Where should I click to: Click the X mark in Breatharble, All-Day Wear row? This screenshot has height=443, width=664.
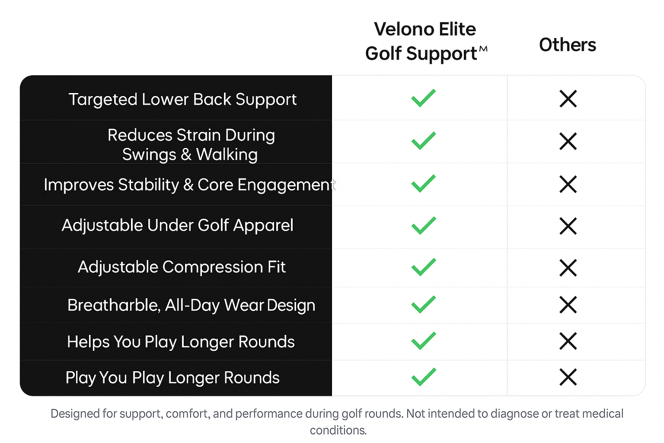(568, 305)
